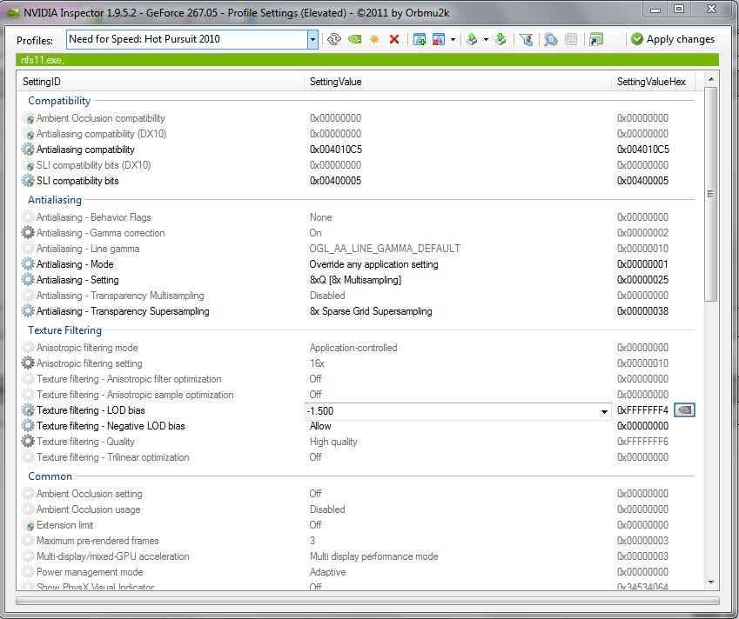Click the Apply changes button
The width and height of the screenshot is (739, 619).
click(x=673, y=39)
